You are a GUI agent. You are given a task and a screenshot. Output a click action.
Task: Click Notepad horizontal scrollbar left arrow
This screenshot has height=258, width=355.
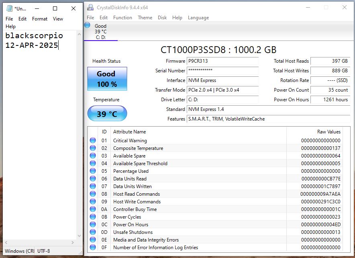click(6, 242)
